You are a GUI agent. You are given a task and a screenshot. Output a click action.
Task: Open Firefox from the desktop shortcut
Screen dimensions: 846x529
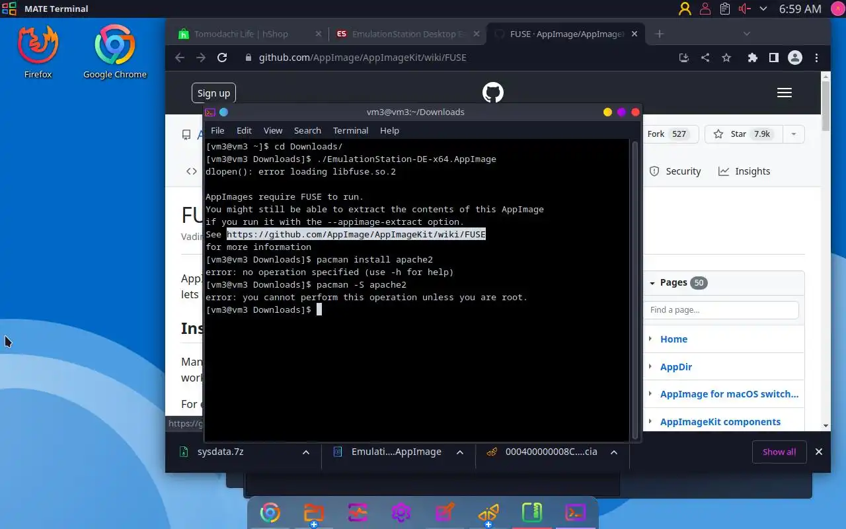point(38,52)
